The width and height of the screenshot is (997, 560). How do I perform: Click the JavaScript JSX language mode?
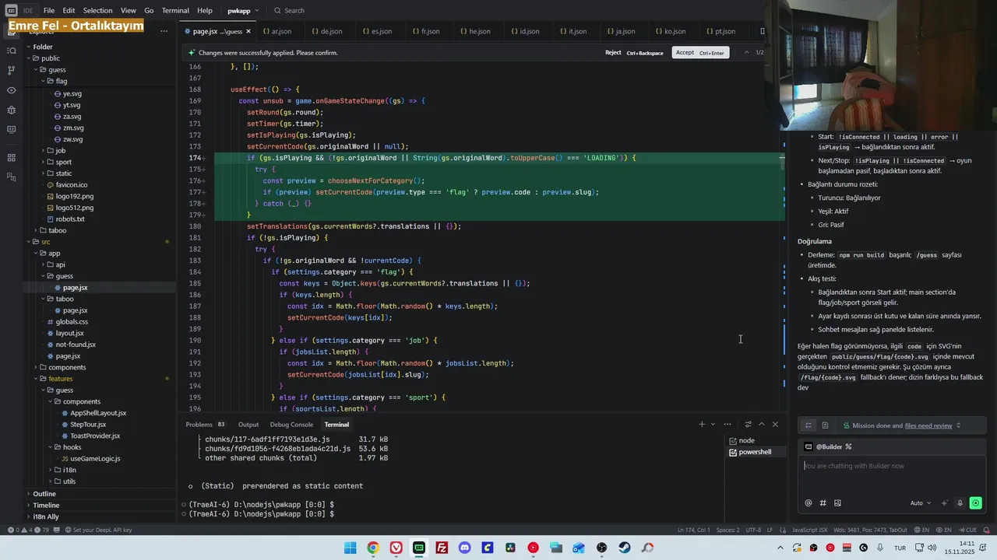(x=809, y=530)
